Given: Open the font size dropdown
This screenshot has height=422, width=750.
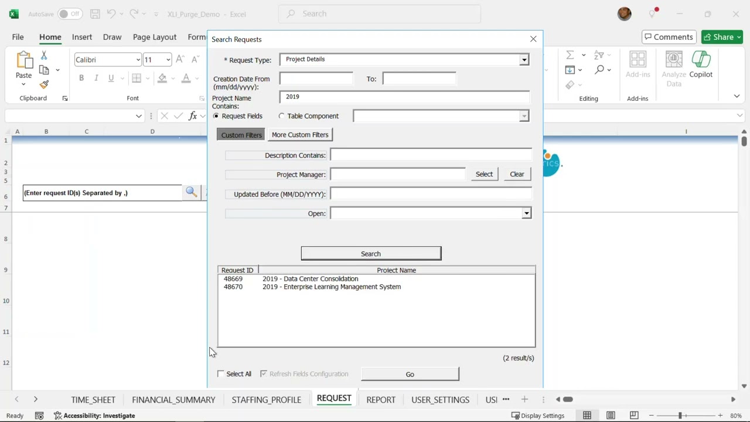Looking at the screenshot, I should [x=168, y=60].
